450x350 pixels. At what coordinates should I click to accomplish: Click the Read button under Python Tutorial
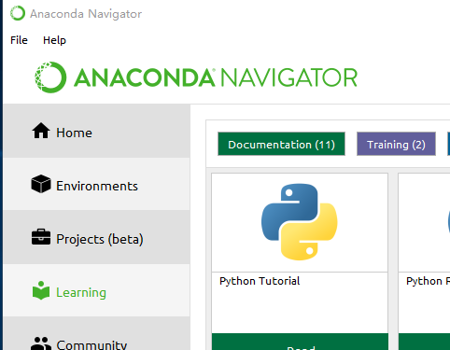click(300, 342)
